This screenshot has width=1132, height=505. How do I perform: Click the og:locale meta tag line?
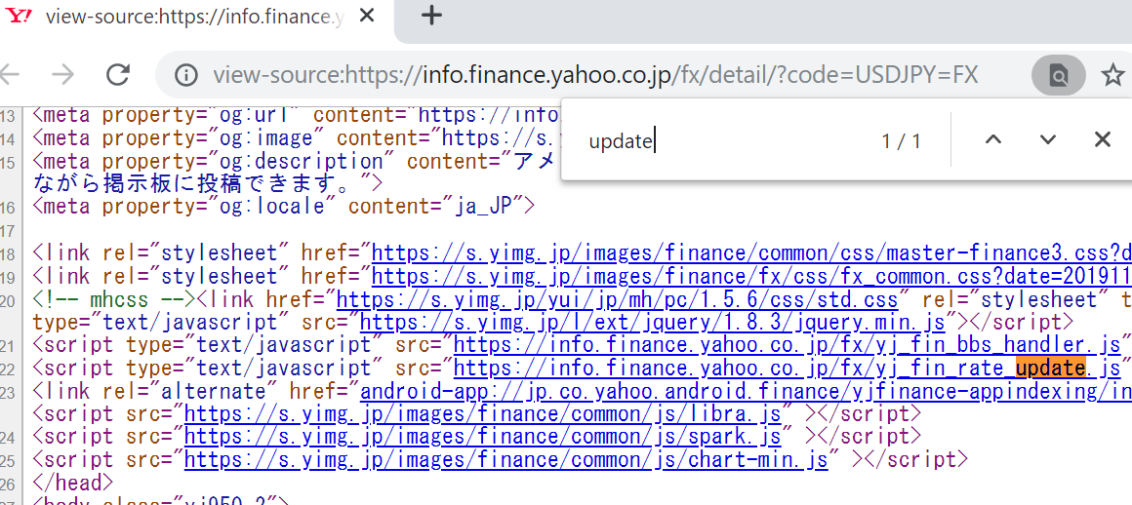tap(284, 207)
